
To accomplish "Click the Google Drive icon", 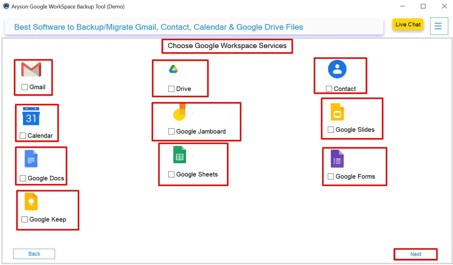I will [174, 69].
